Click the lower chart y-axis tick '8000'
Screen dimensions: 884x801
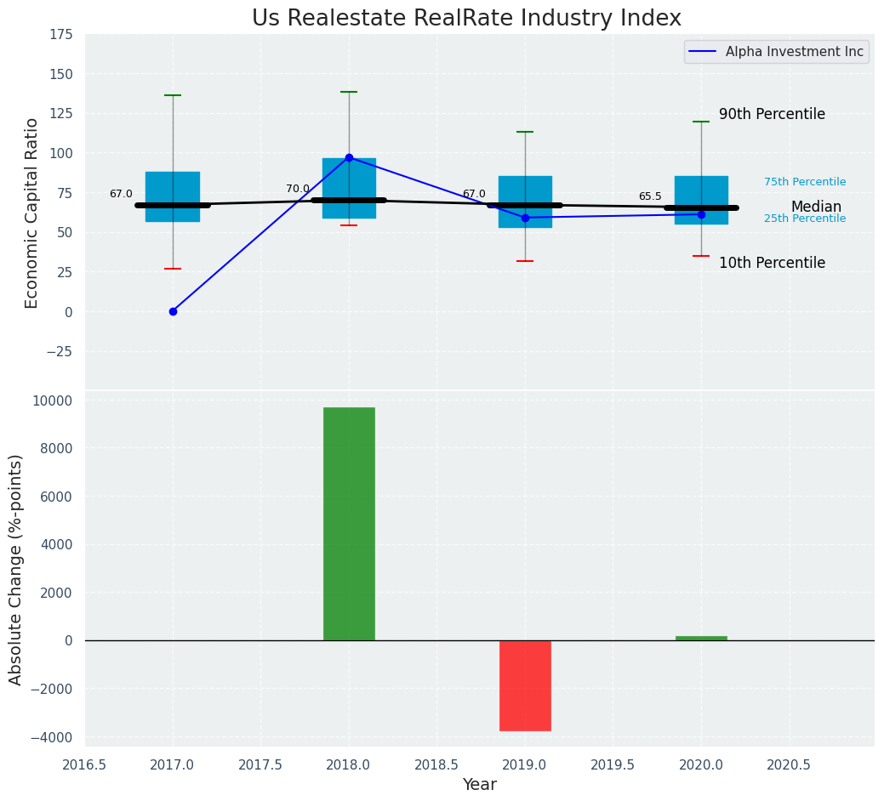coord(58,449)
